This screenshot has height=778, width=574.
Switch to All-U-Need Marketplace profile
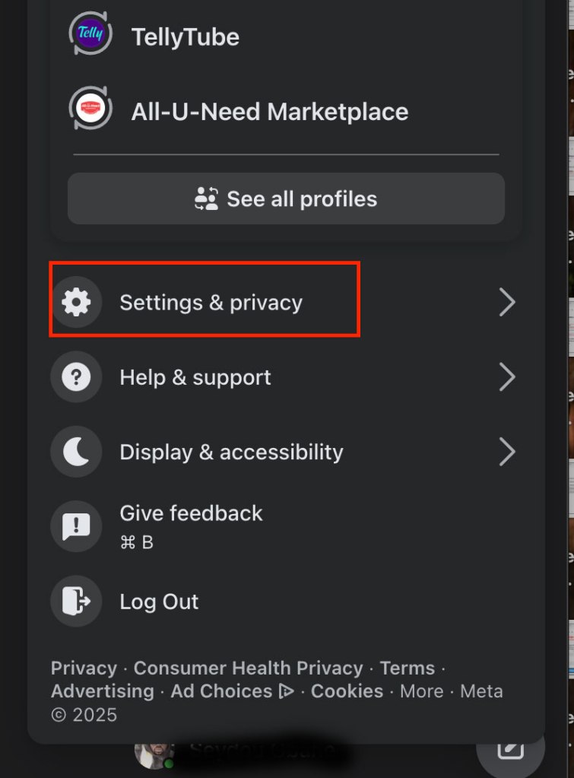pos(269,112)
